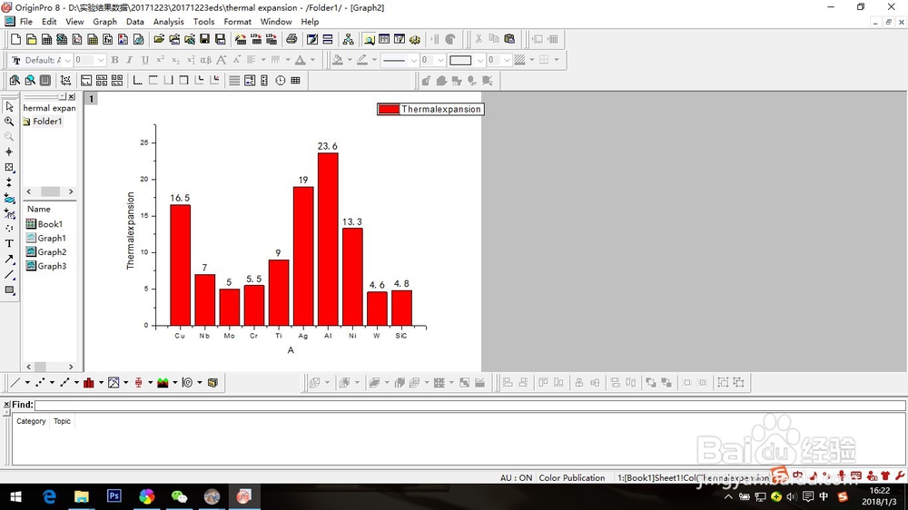Image resolution: width=908 pixels, height=510 pixels.
Task: Click the Import ASCII icon
Action: tap(257, 39)
